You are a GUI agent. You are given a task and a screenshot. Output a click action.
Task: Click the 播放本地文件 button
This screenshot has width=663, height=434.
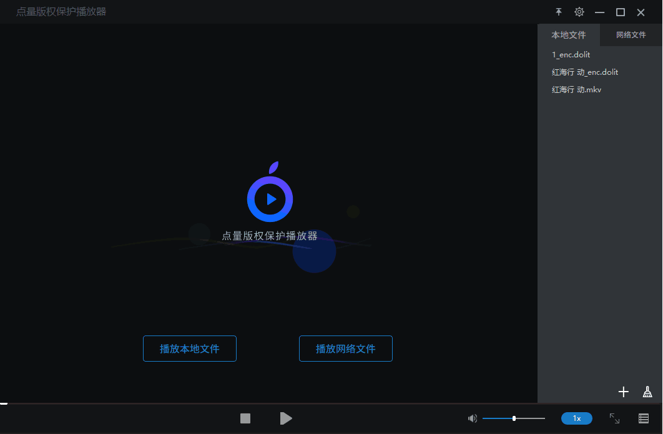(x=189, y=349)
